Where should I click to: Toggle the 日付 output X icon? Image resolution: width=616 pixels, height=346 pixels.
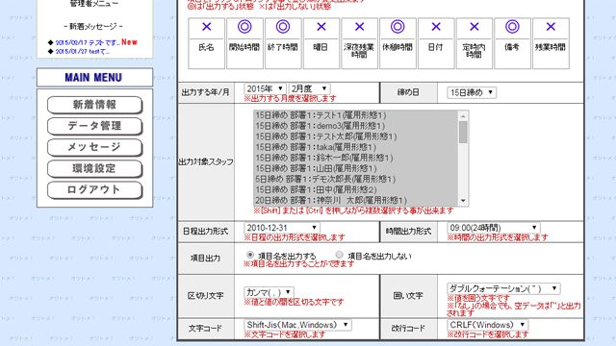point(436,27)
